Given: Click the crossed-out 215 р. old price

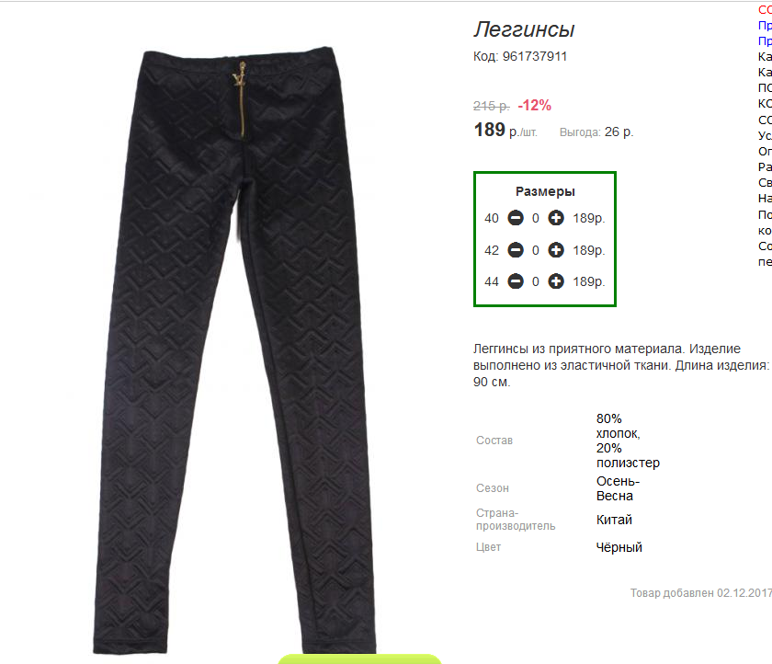Looking at the screenshot, I should point(492,106).
